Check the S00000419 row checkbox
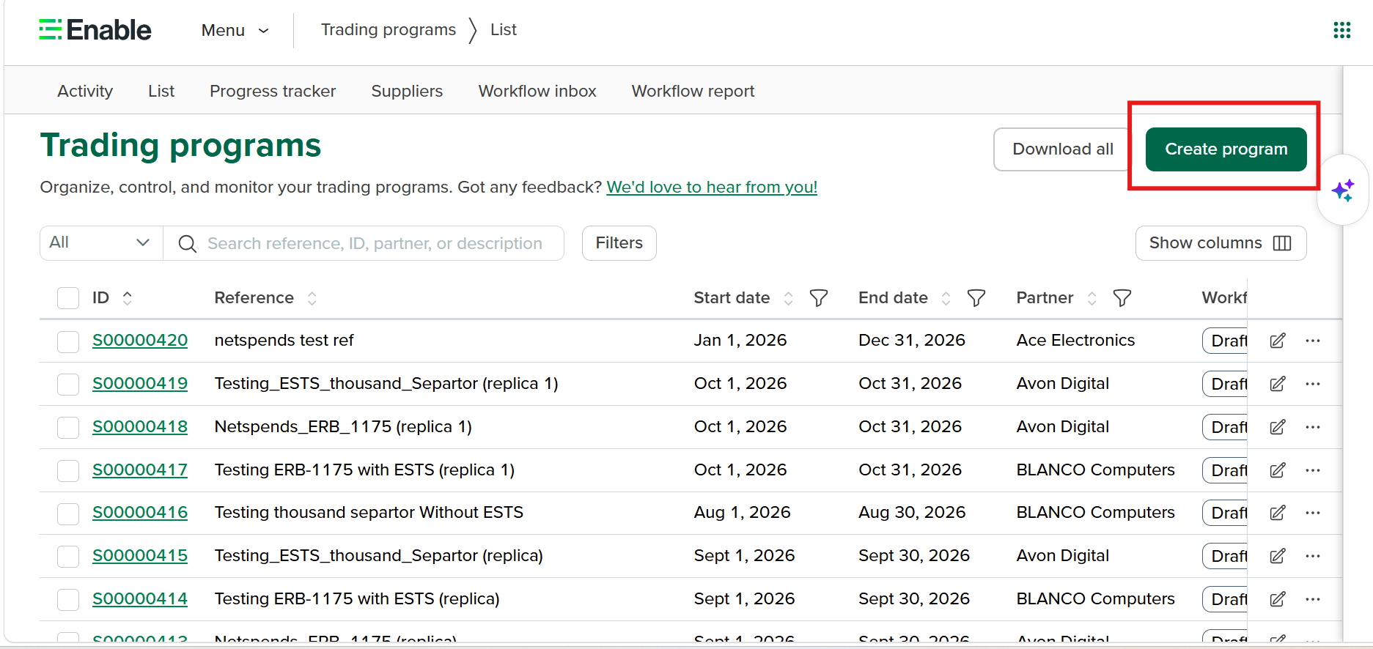This screenshot has height=649, width=1373. [x=68, y=385]
